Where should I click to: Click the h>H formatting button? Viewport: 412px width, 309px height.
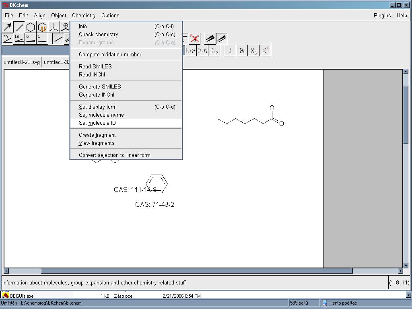click(191, 50)
